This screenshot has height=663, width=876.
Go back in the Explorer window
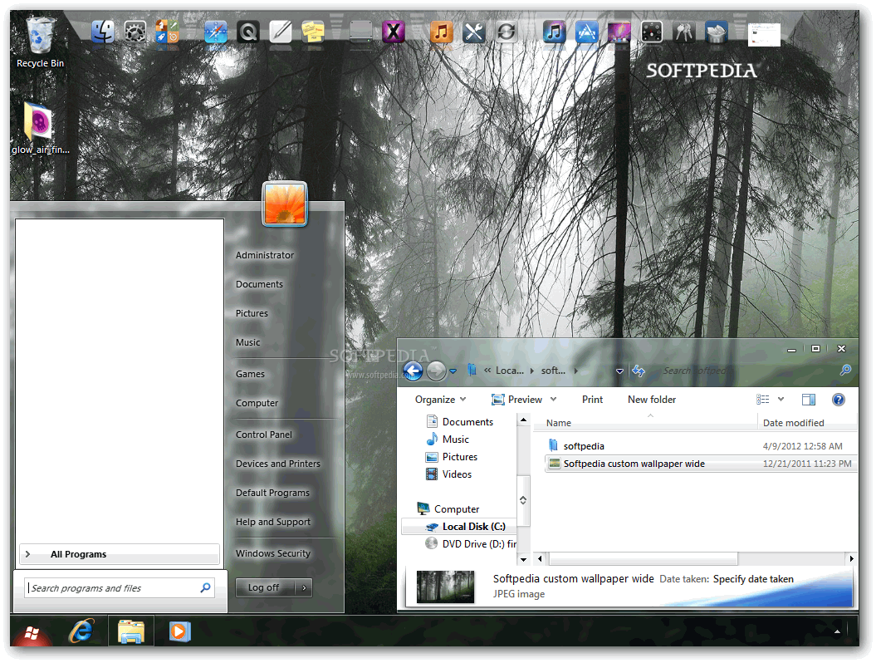pyautogui.click(x=413, y=371)
